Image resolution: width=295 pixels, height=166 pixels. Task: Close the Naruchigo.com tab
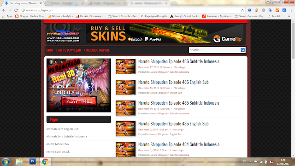[41, 3]
